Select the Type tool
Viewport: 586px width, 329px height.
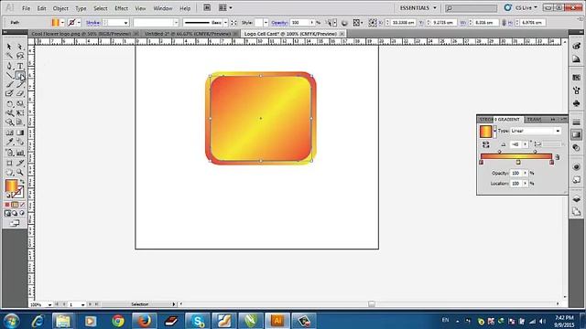[20, 67]
